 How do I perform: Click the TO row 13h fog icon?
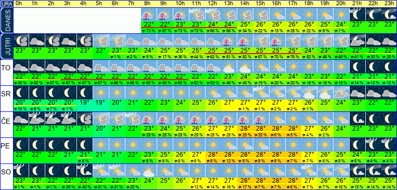coord(228,67)
